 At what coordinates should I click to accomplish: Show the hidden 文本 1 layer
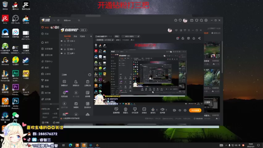tap(61, 45)
